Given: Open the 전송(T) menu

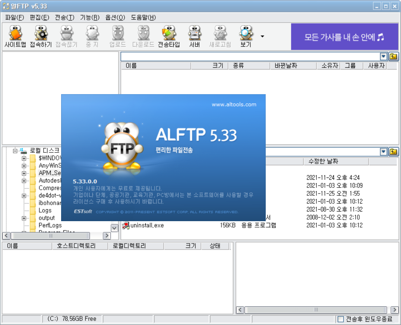Looking at the screenshot, I should [x=65, y=18].
